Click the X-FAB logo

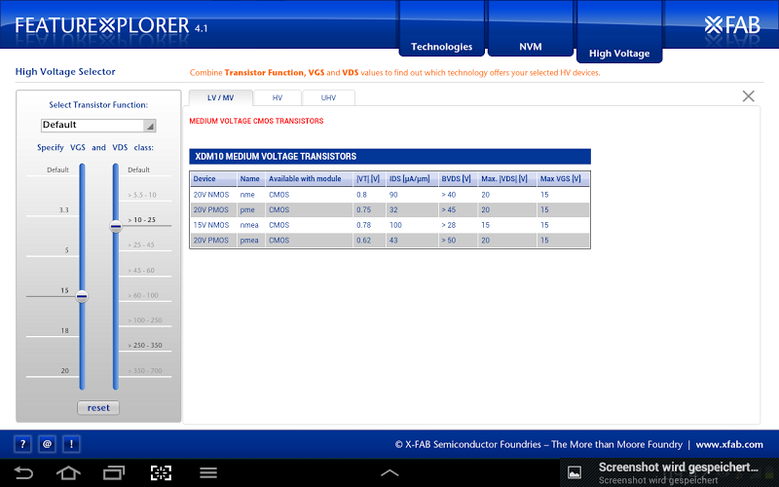pos(732,24)
